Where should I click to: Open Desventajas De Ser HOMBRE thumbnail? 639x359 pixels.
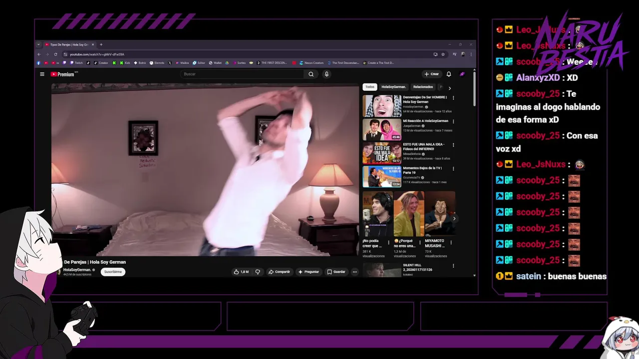[x=382, y=106]
